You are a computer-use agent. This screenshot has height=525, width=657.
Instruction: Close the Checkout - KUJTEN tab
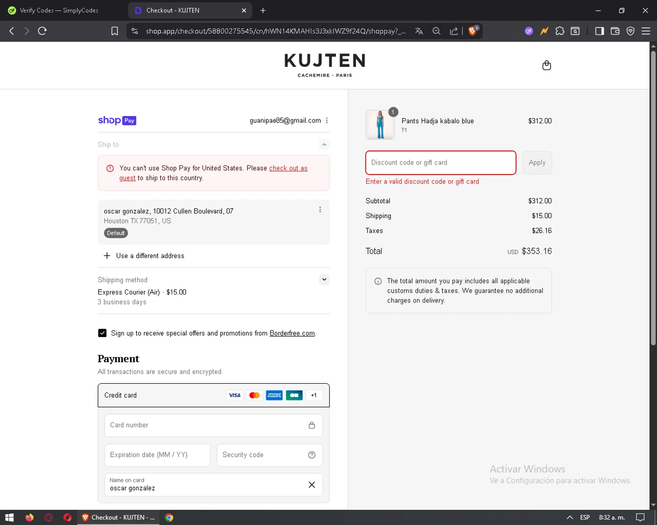pos(244,10)
